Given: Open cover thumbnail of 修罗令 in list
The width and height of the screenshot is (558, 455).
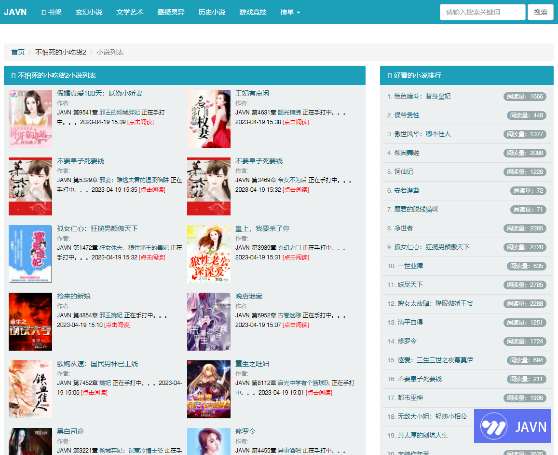Looking at the screenshot, I should (209, 441).
